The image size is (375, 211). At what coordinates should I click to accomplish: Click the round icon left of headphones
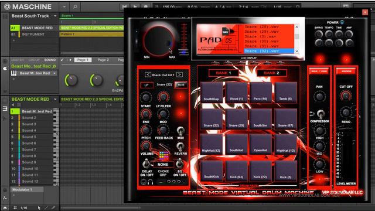(144, 182)
